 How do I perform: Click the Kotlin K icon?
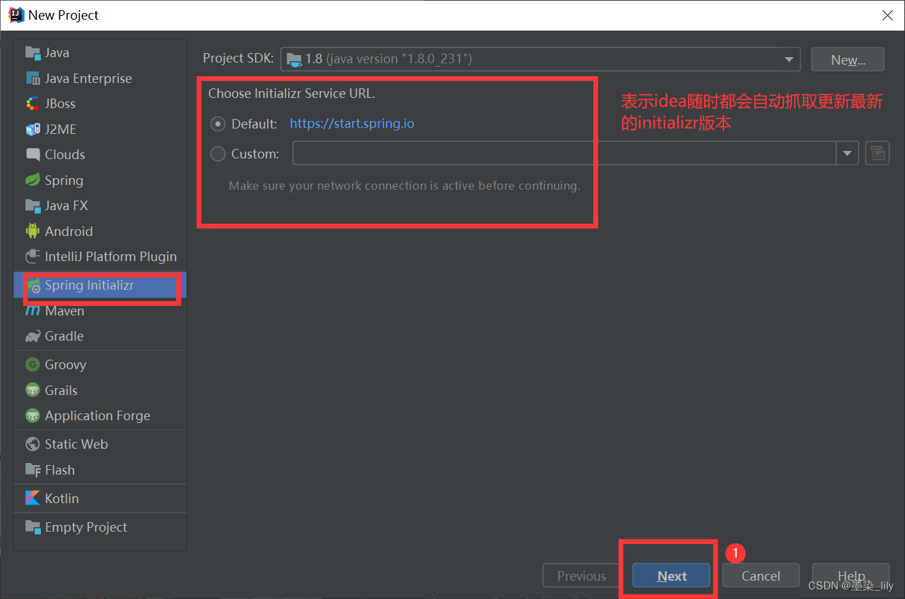point(33,498)
